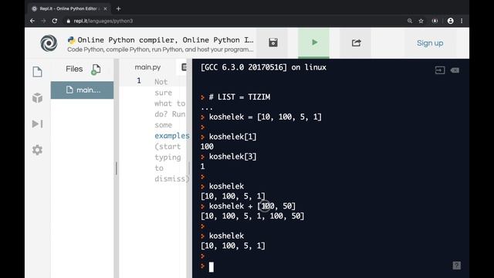Click the examples link in editor hint
Image resolution: width=494 pixels, height=278 pixels.
171,136
